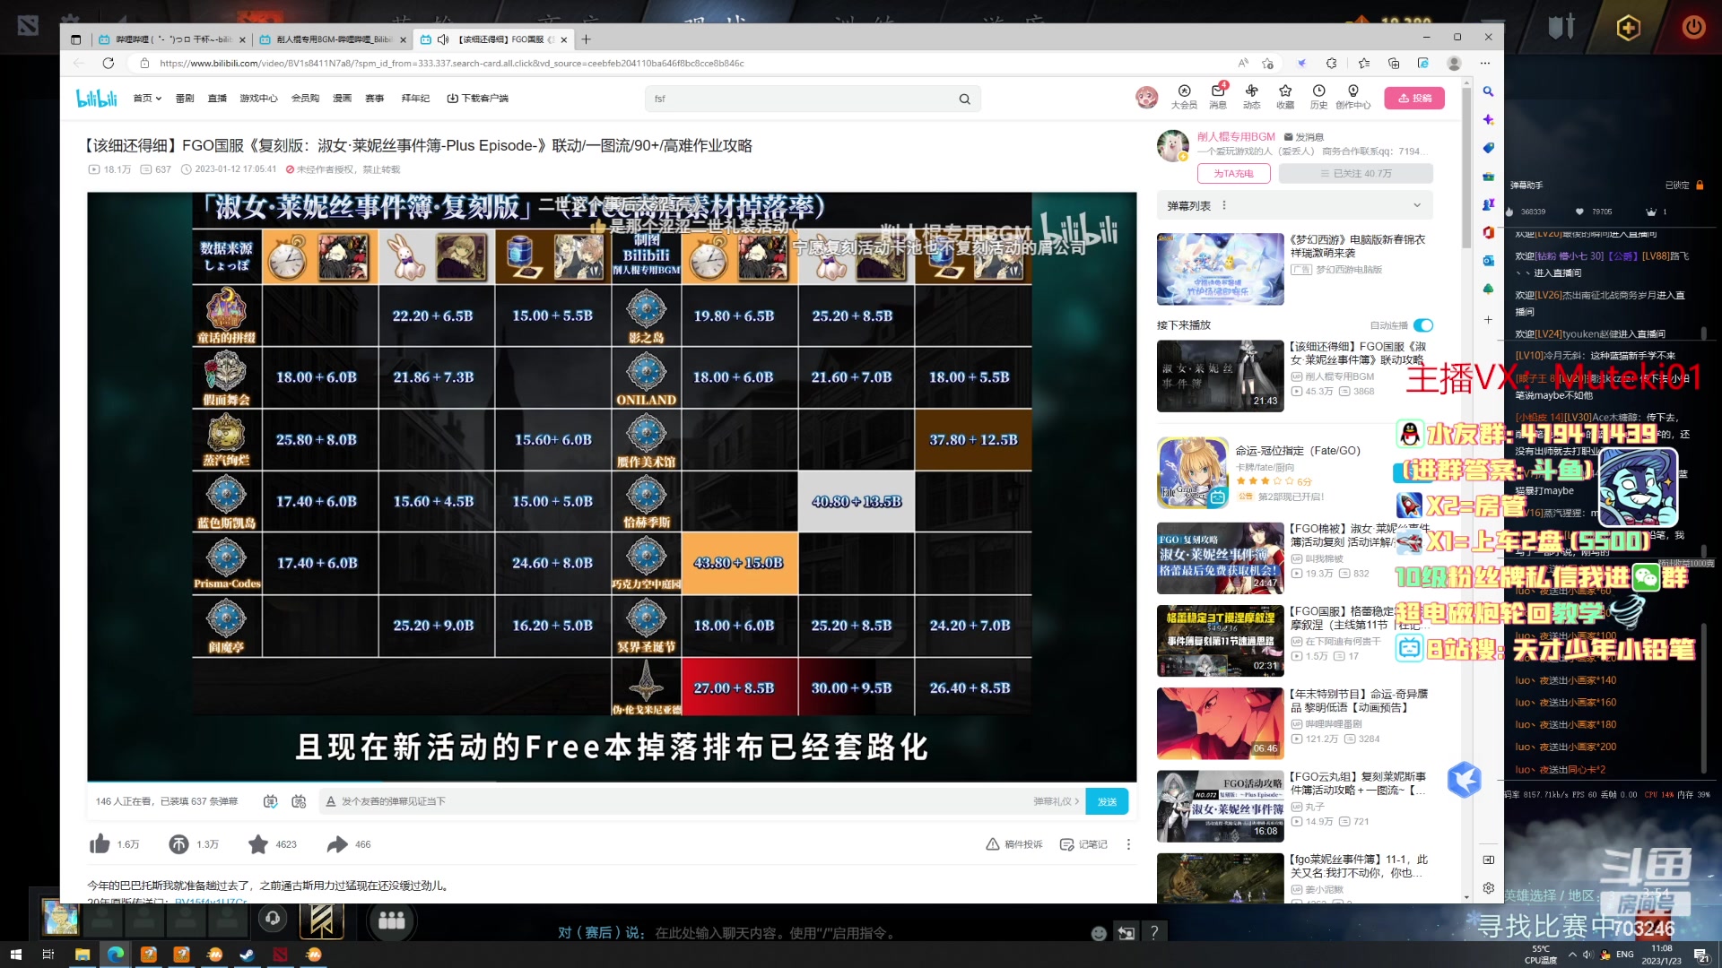Open Edge favorites list icon
This screenshot has height=968, width=1722.
[x=1364, y=64]
